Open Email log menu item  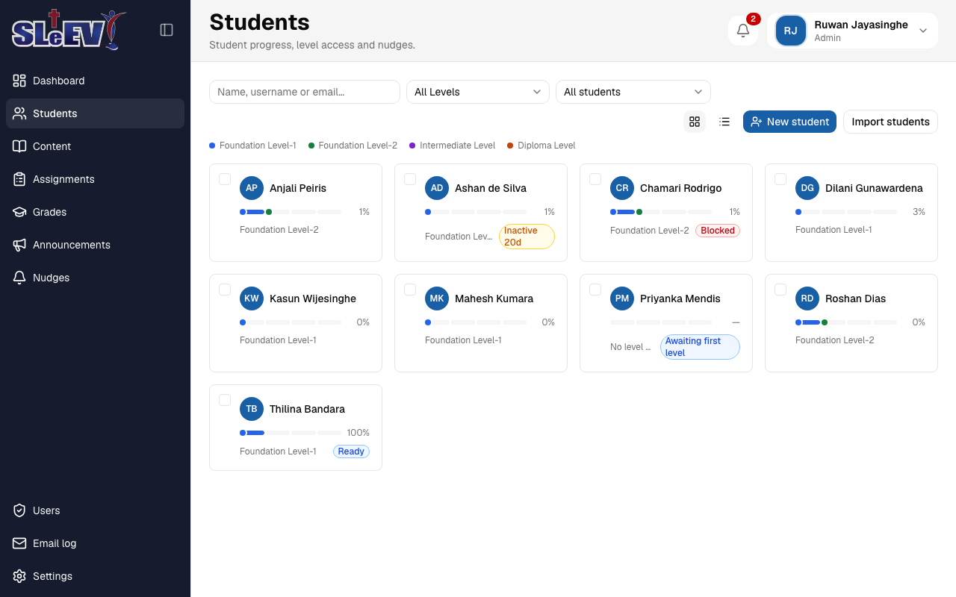(x=95, y=543)
